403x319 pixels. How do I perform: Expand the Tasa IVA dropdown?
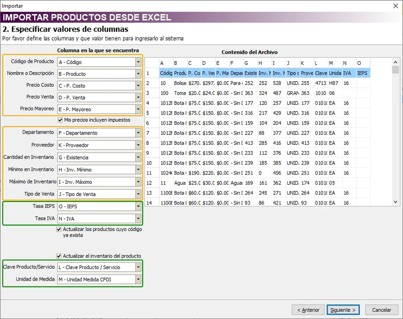pyautogui.click(x=138, y=219)
